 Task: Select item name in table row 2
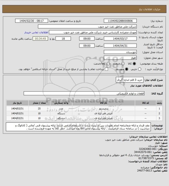tap(103, 114)
